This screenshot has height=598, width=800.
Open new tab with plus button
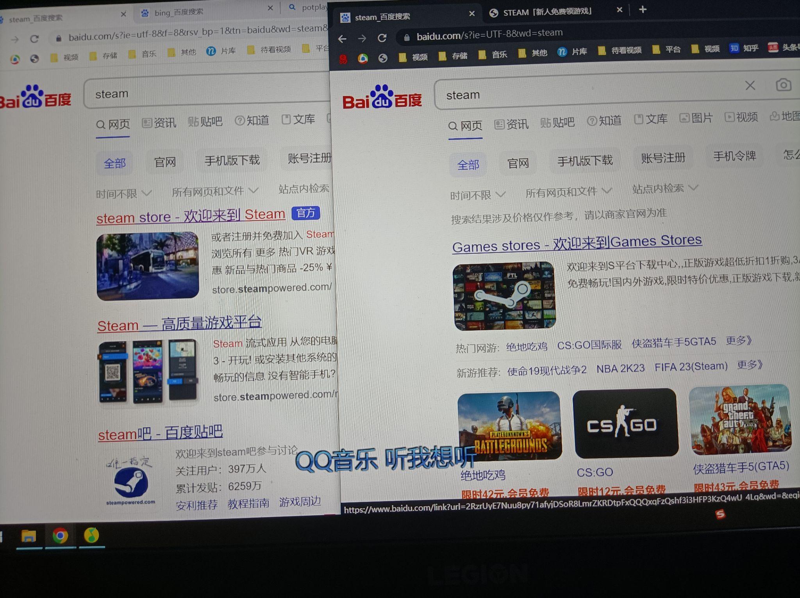click(x=643, y=9)
